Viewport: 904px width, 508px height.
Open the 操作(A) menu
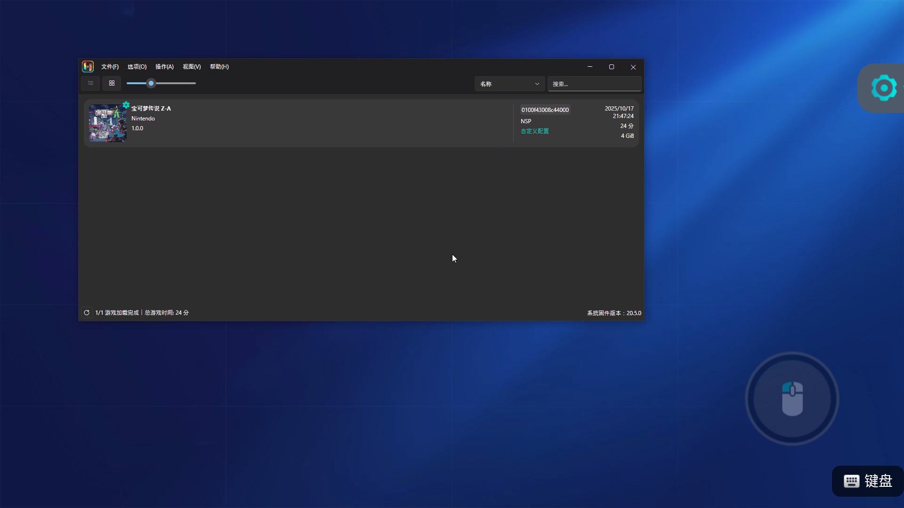164,67
